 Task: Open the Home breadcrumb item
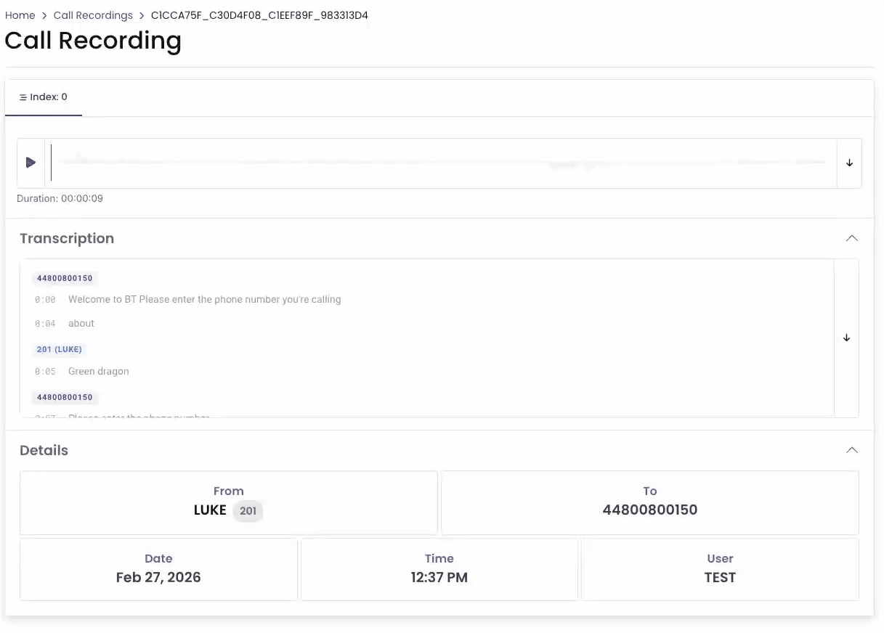pos(20,15)
